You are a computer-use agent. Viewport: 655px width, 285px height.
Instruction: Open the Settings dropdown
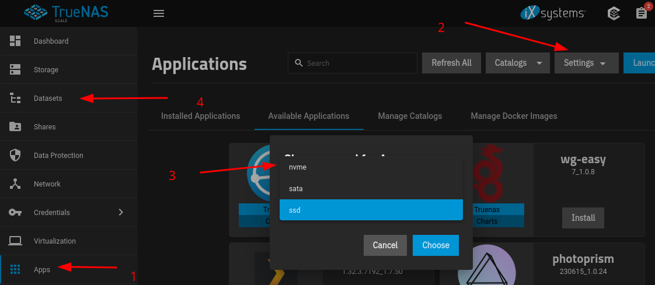587,63
